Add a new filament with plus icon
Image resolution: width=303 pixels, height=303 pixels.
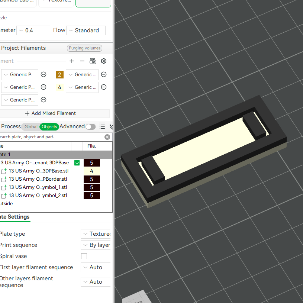(x=72, y=61)
